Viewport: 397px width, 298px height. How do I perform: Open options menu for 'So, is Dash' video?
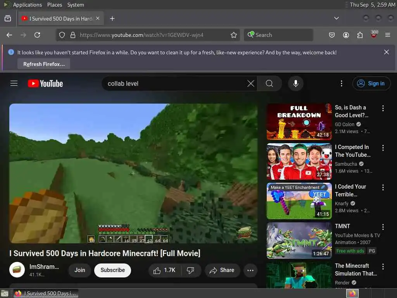pyautogui.click(x=383, y=108)
